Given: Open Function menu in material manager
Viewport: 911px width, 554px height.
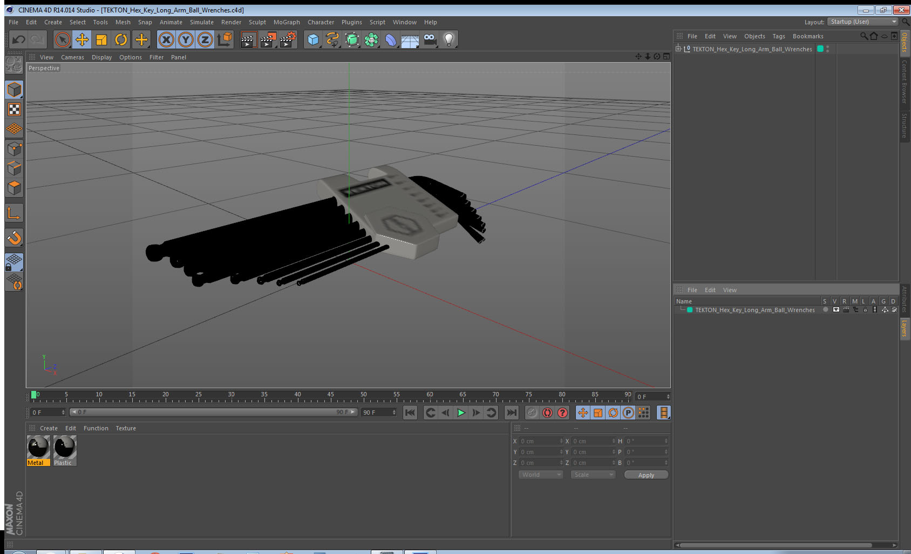Looking at the screenshot, I should 96,428.
